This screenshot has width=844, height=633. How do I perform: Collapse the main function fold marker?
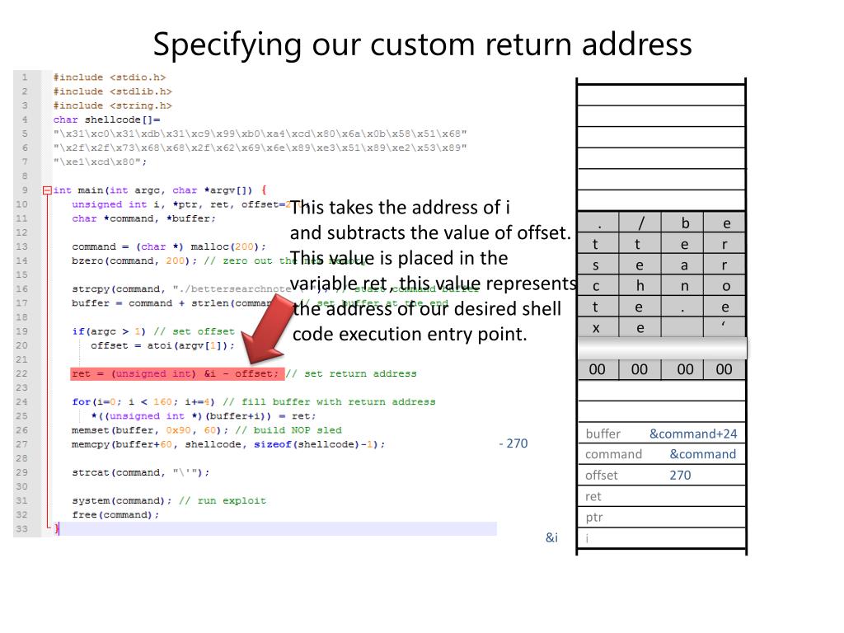(47, 190)
